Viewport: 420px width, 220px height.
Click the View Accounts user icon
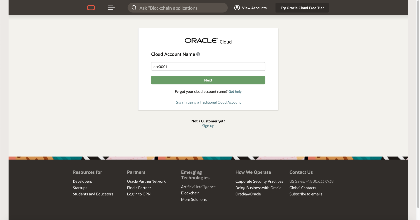coord(237,8)
